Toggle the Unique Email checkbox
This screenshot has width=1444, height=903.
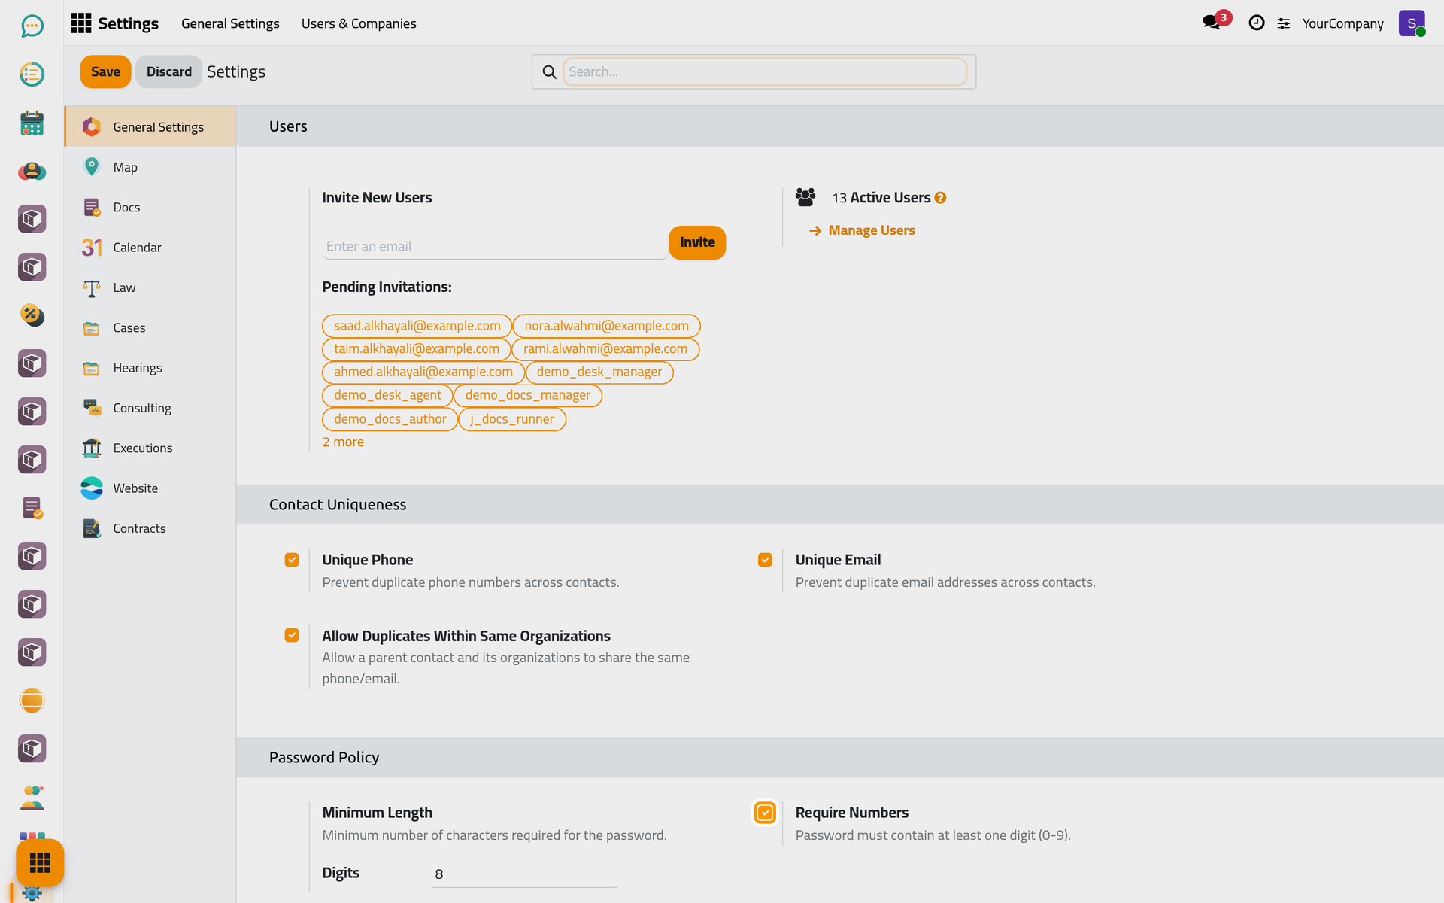click(x=765, y=560)
